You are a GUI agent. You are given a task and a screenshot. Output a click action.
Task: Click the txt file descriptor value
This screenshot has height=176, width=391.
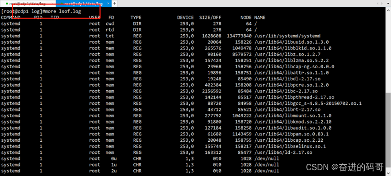(110, 36)
